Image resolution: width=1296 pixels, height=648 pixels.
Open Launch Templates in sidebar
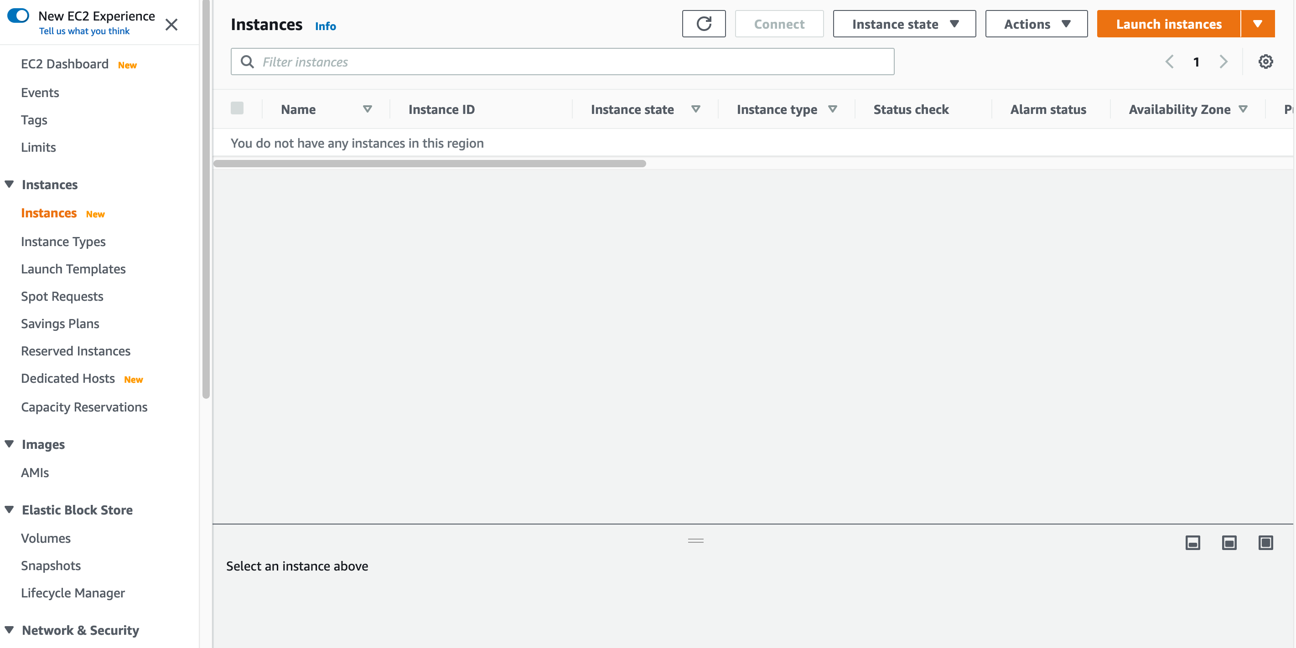73,269
